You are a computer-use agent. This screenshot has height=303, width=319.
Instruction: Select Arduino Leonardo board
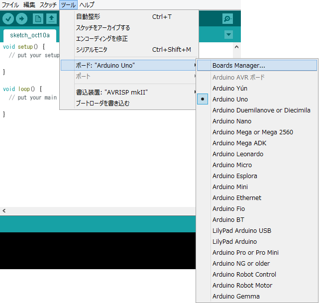(x=257, y=154)
